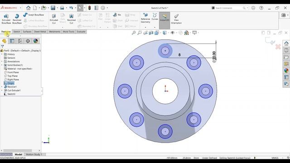Click Revolved Boss/Base tool
The width and height of the screenshot is (290, 163).
pyautogui.click(x=17, y=19)
